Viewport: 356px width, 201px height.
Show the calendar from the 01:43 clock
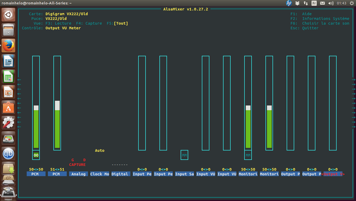tap(342, 3)
